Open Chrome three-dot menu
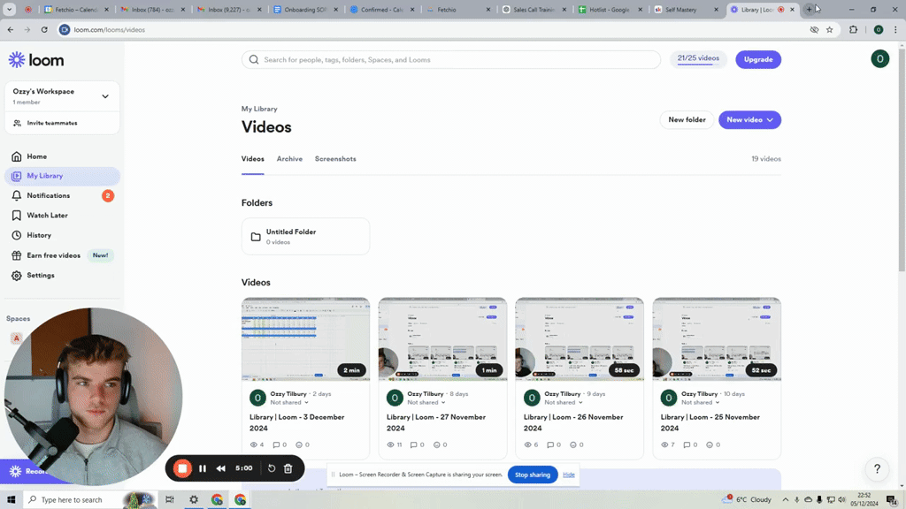Viewport: 906px width, 509px height. 895,29
